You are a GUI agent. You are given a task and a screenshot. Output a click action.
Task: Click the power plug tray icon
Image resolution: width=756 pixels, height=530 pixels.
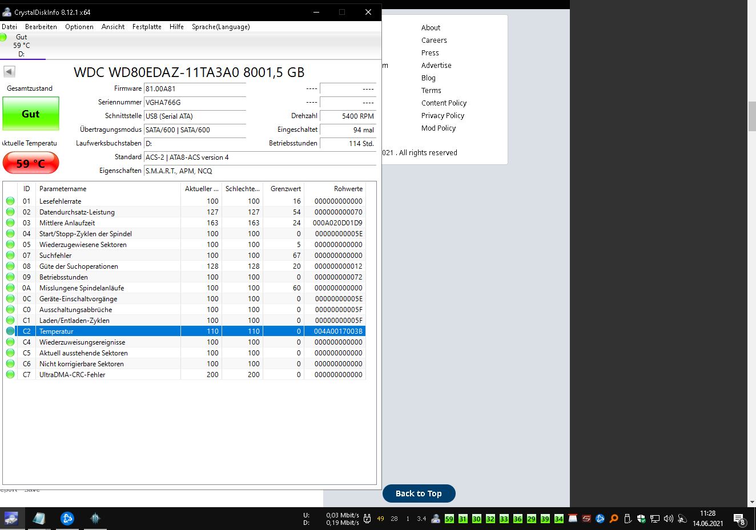(x=367, y=519)
